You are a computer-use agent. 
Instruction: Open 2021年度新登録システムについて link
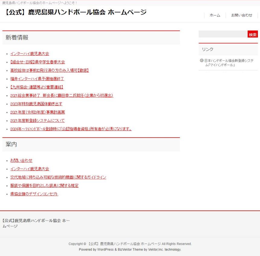(37, 121)
